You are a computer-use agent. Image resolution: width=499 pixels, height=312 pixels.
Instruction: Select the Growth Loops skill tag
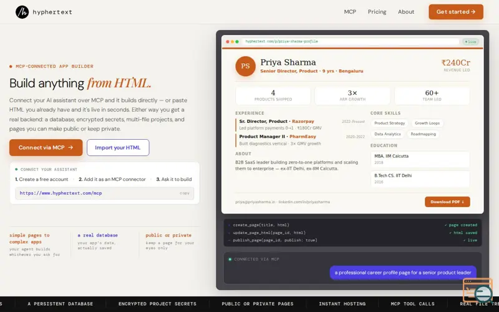pos(427,123)
